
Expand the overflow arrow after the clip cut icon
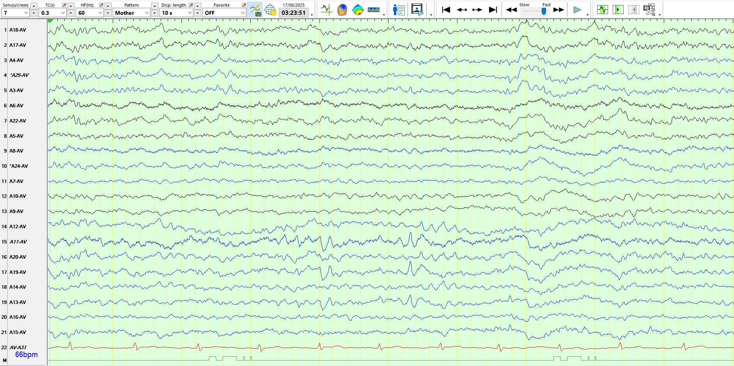pos(660,15)
